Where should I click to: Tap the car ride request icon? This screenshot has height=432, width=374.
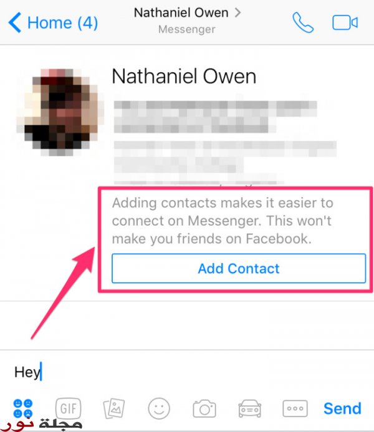249,408
